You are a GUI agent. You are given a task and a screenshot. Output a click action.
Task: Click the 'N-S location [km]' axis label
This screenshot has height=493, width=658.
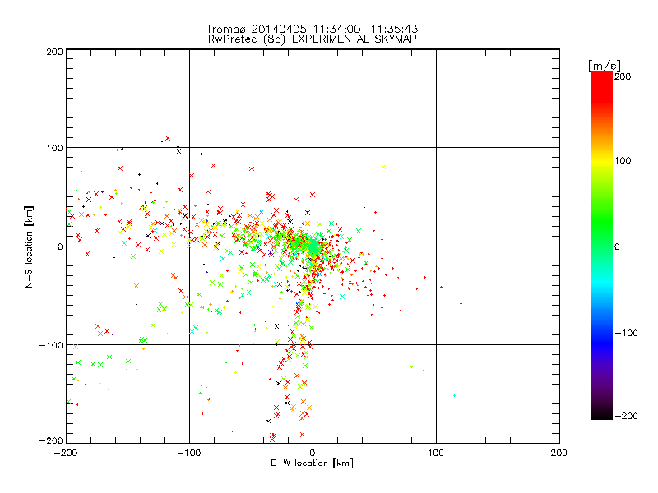tap(29, 246)
